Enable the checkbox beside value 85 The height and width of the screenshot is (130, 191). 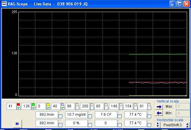[106, 108]
